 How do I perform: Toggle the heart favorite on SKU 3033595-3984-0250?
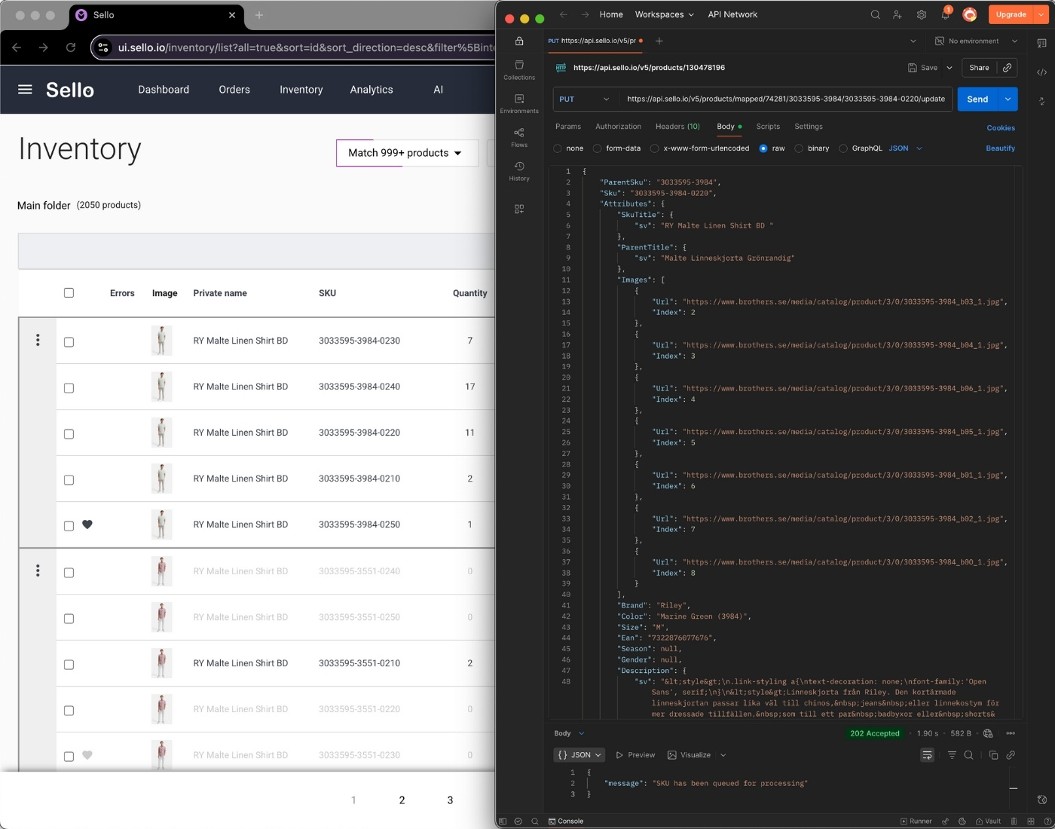point(87,525)
